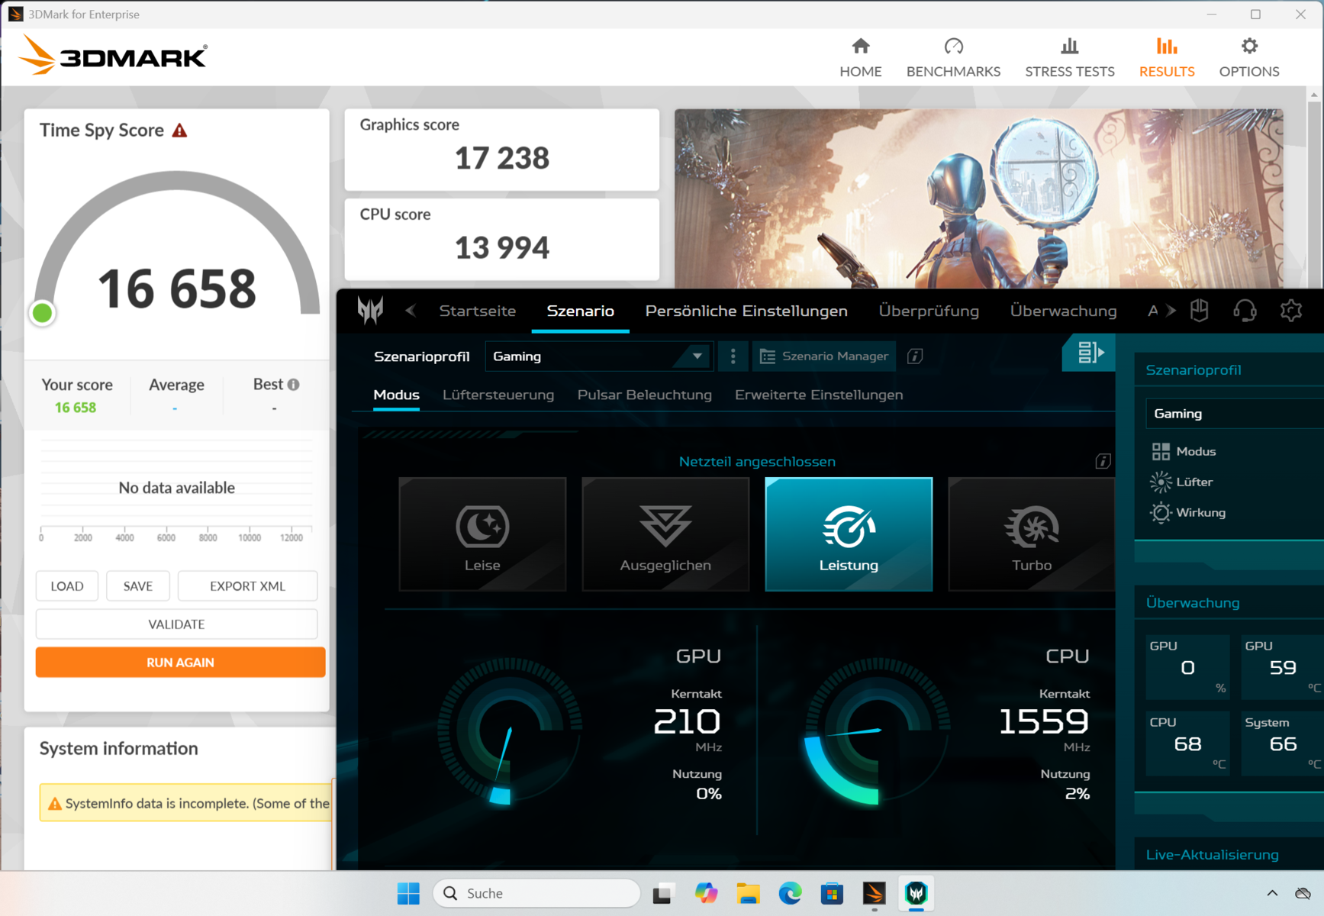The image size is (1324, 916).
Task: Click the PredatorSense logo icon
Action: point(370,311)
